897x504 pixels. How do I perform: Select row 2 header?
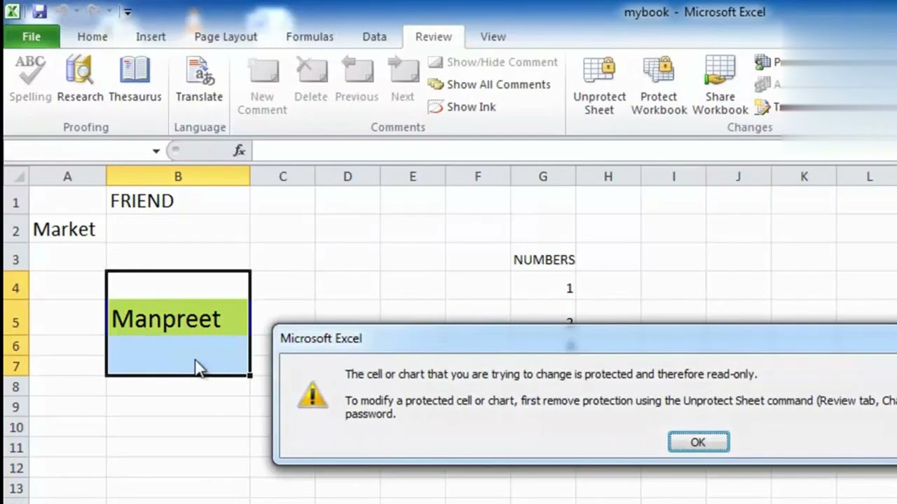tap(16, 230)
